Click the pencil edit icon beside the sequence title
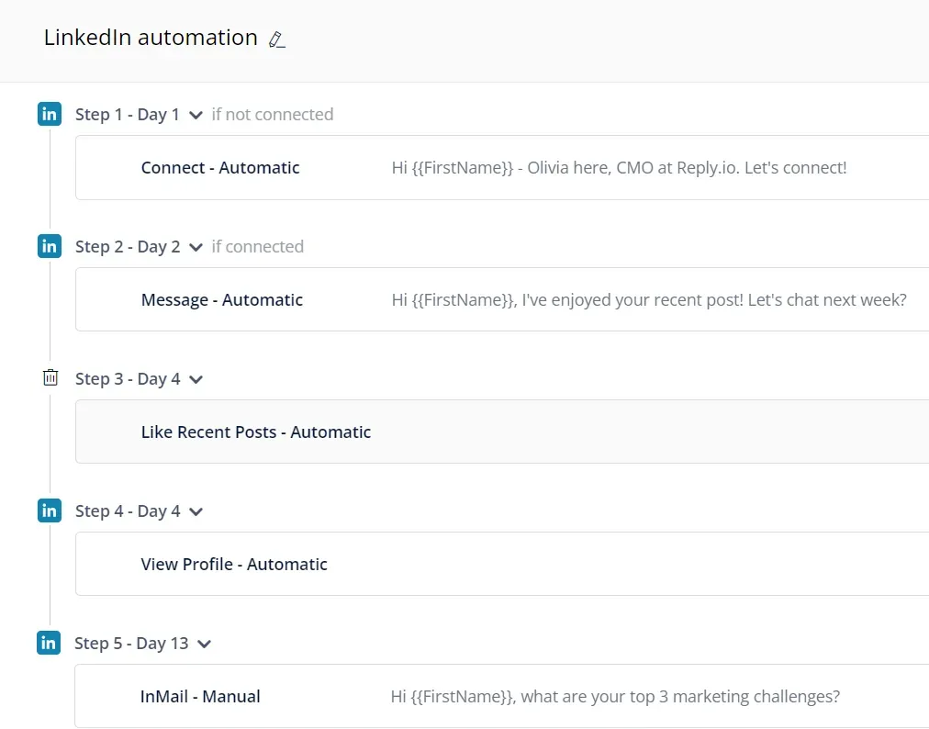 pos(276,39)
